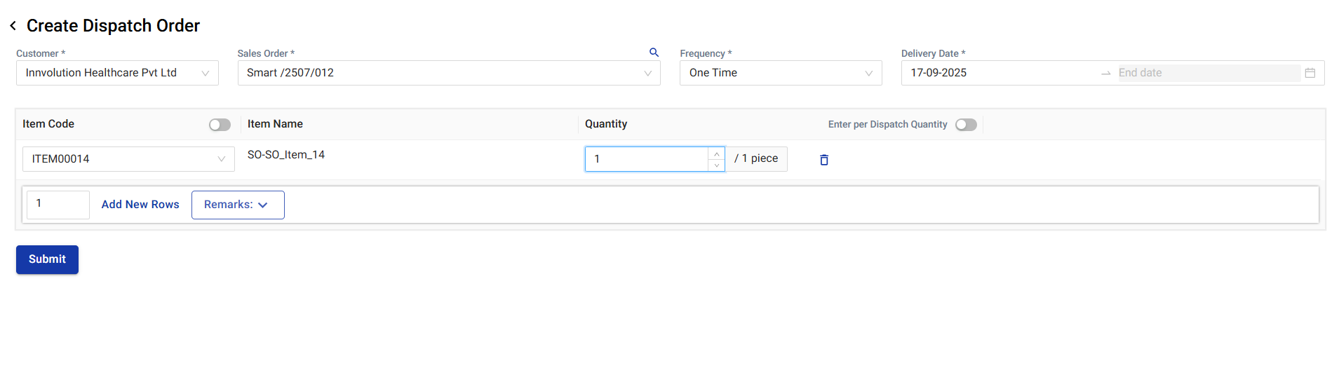
Task: Expand the Remarks dropdown button
Action: [x=238, y=205]
